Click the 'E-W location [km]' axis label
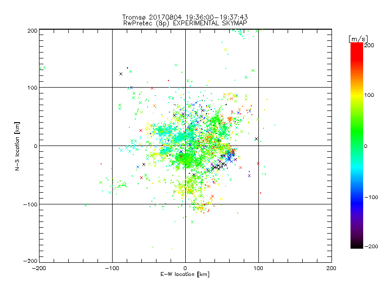Screen dimensions: 390x292 pos(185,274)
